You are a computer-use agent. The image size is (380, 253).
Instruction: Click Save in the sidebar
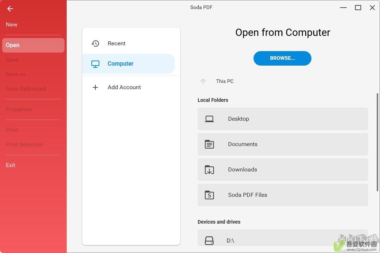click(x=12, y=59)
